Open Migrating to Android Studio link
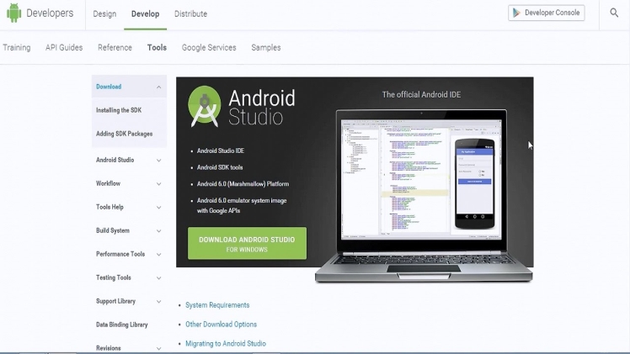This screenshot has height=354, width=630. pyautogui.click(x=225, y=344)
